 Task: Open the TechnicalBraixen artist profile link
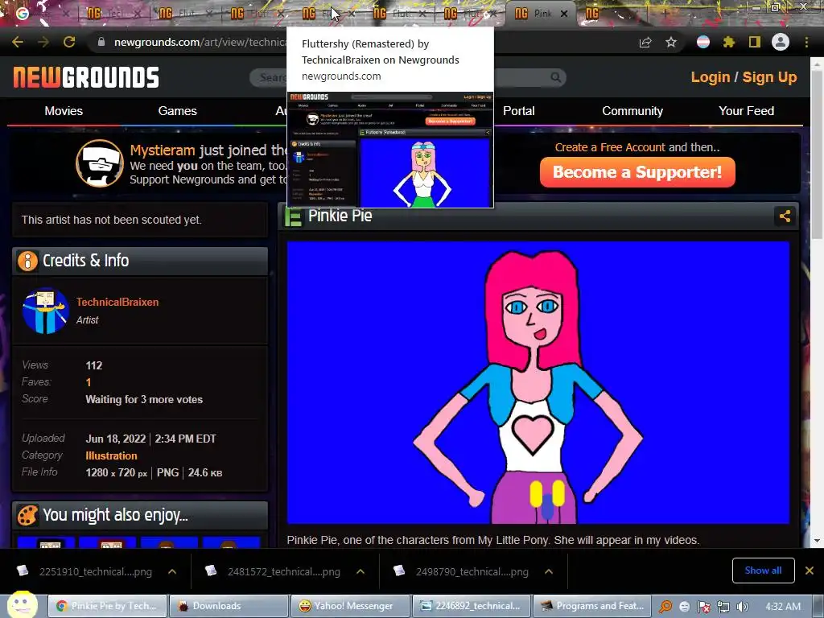117,303
